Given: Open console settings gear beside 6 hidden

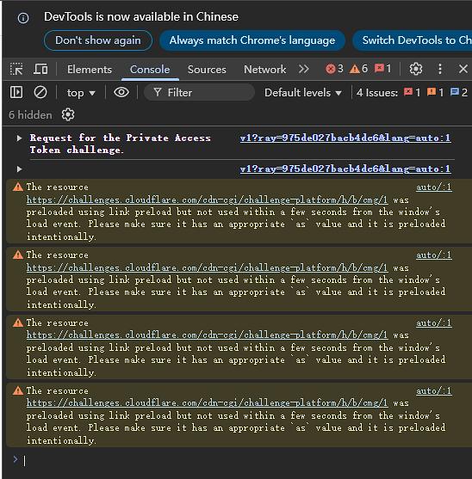Looking at the screenshot, I should point(68,115).
